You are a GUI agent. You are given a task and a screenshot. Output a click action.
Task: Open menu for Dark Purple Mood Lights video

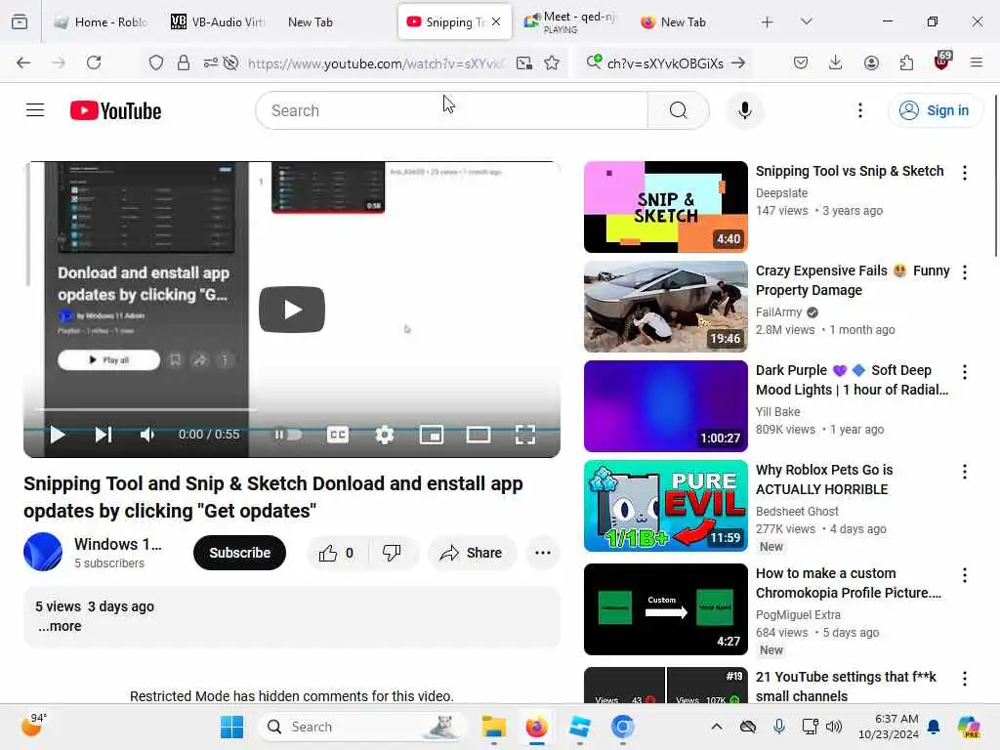point(964,372)
